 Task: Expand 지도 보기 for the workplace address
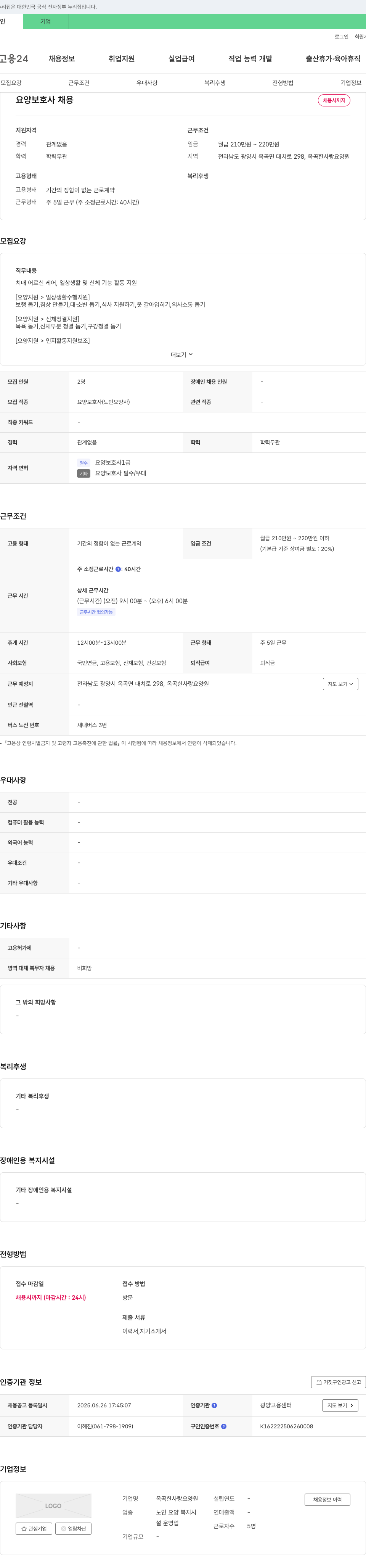click(341, 684)
